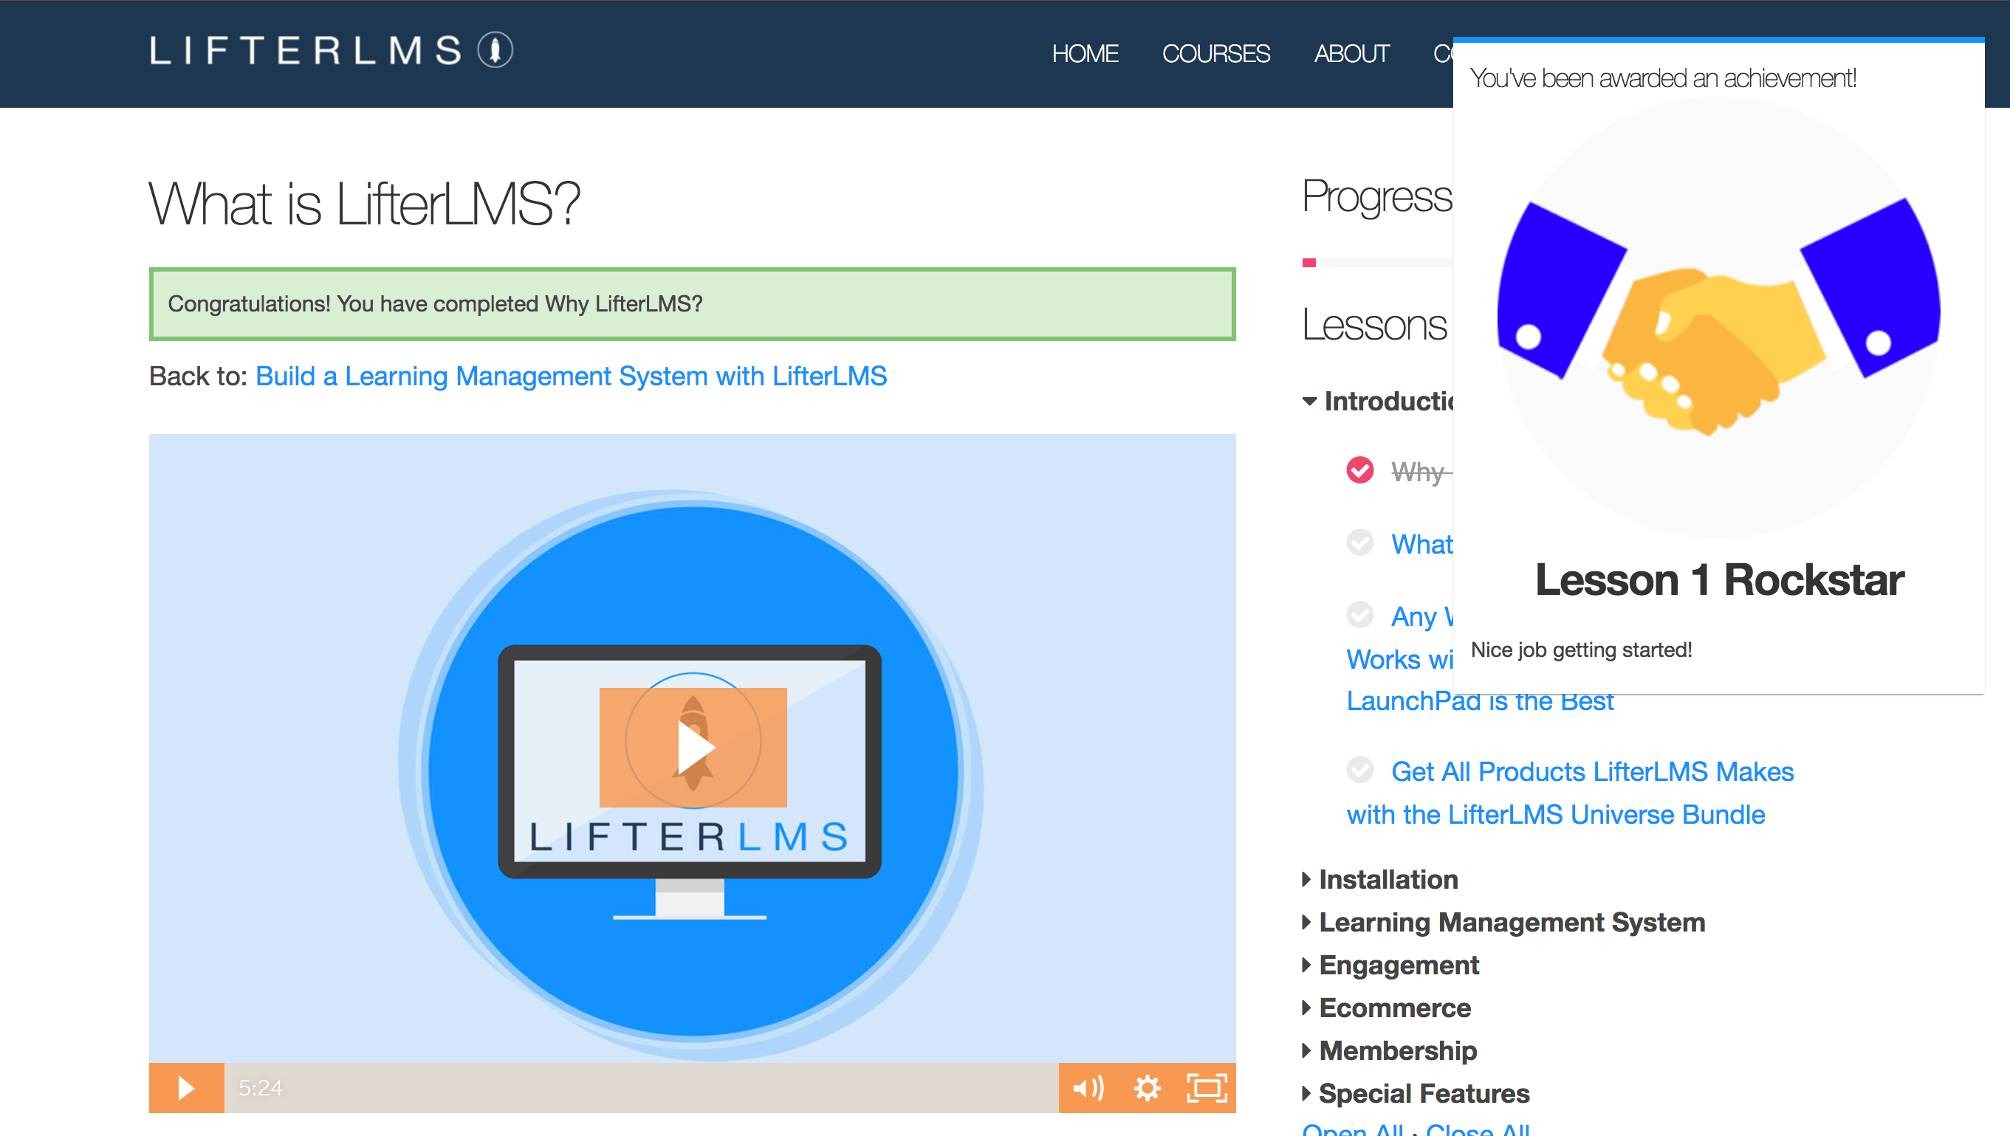2010x1136 pixels.
Task: Go to the ABOUT page
Action: click(x=1351, y=54)
